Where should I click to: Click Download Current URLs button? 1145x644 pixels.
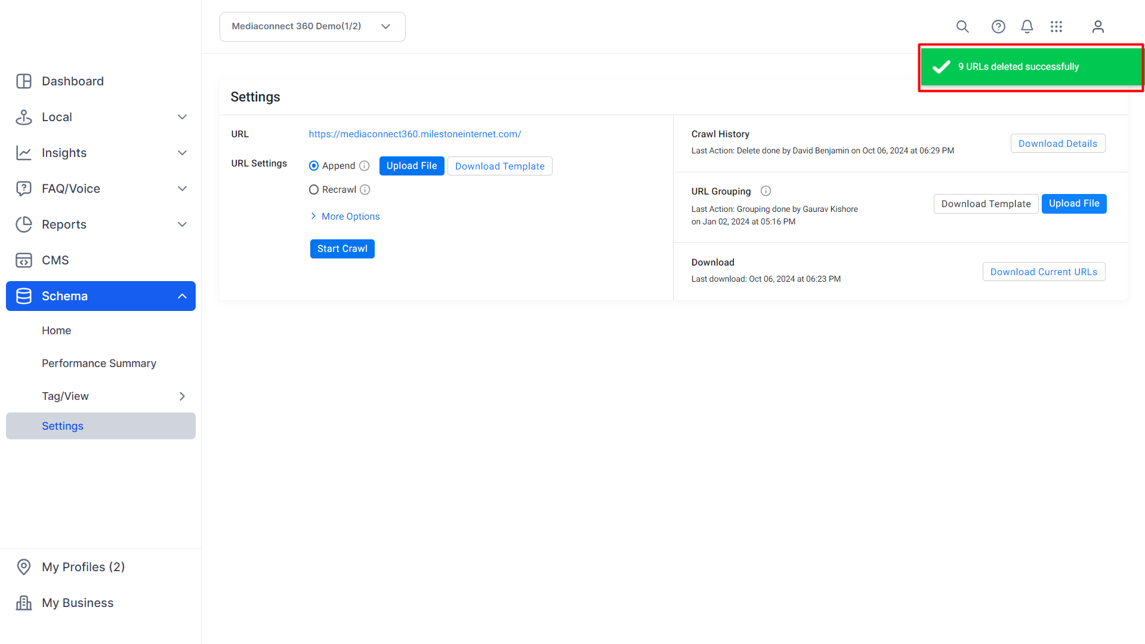1044,272
